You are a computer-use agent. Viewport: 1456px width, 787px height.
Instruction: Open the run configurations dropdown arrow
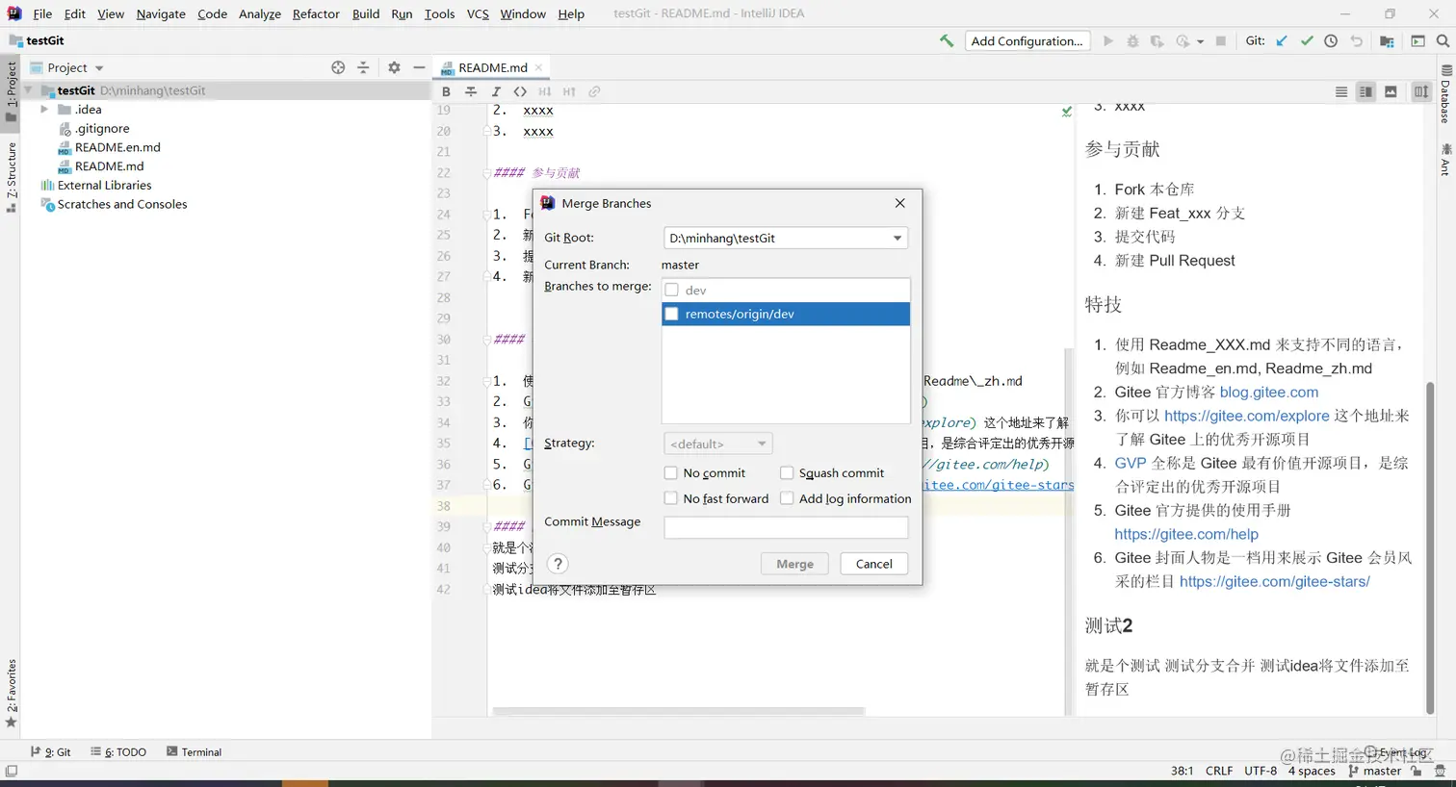[1200, 41]
